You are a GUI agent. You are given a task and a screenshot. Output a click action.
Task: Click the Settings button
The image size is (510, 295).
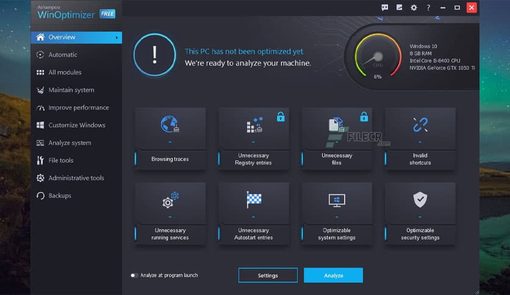(x=268, y=275)
